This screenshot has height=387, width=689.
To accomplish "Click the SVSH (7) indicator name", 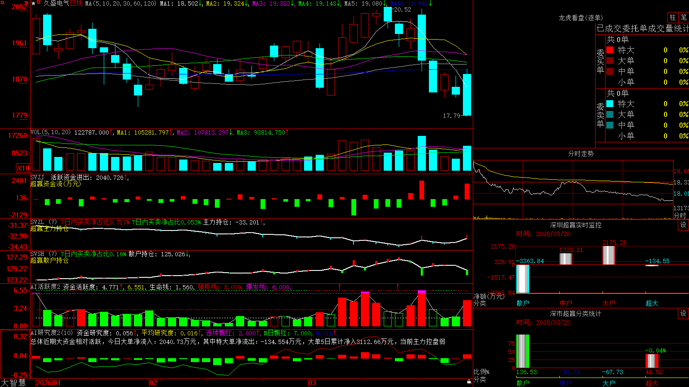I will pos(43,254).
